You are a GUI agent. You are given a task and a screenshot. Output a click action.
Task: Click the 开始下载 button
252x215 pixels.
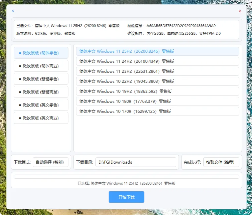[x=126, y=197]
